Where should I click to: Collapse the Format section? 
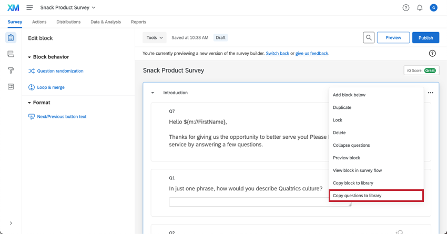29,103
